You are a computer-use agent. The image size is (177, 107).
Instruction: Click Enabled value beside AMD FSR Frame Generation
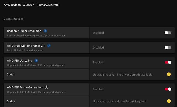tap(98, 89)
